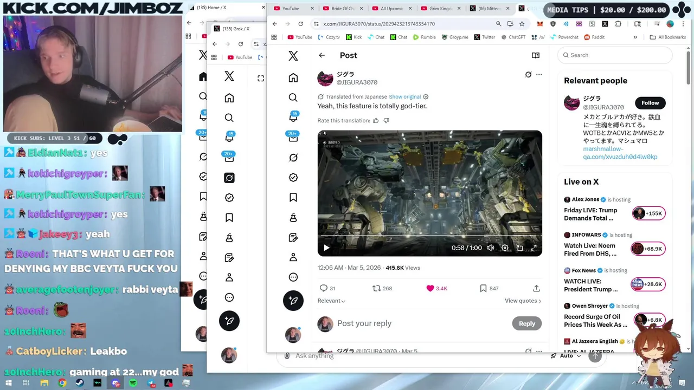The width and height of the screenshot is (694, 390).
Task: Seek along the video progress bar
Action: [x=429, y=236]
